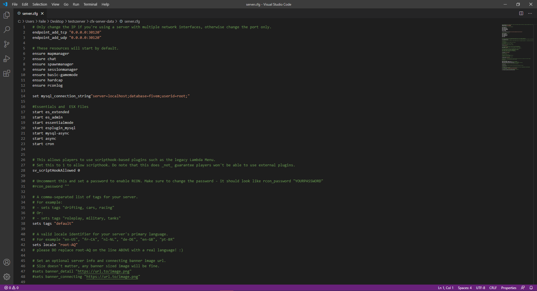Viewport: 537px width, 291px height.
Task: Click the image URL link on line 47
Action: 103,271
